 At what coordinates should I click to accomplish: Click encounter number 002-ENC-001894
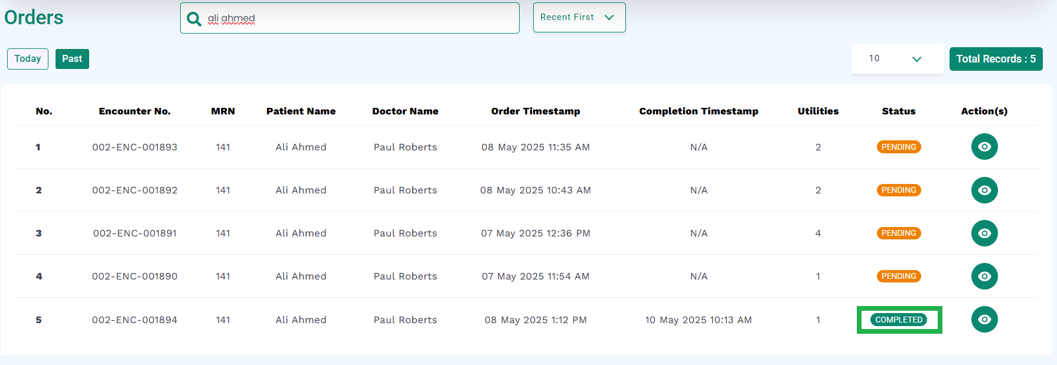pyautogui.click(x=135, y=320)
